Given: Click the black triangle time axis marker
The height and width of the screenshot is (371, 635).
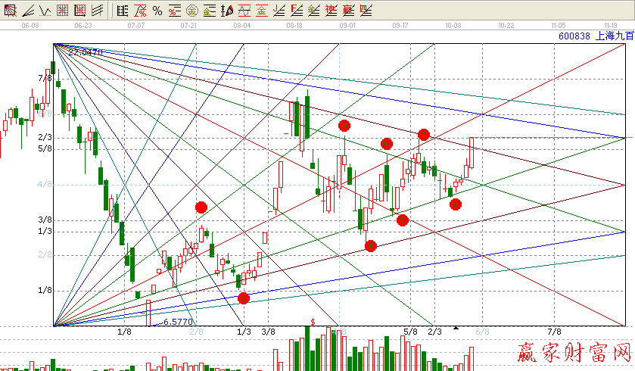Looking at the screenshot, I should tap(456, 328).
